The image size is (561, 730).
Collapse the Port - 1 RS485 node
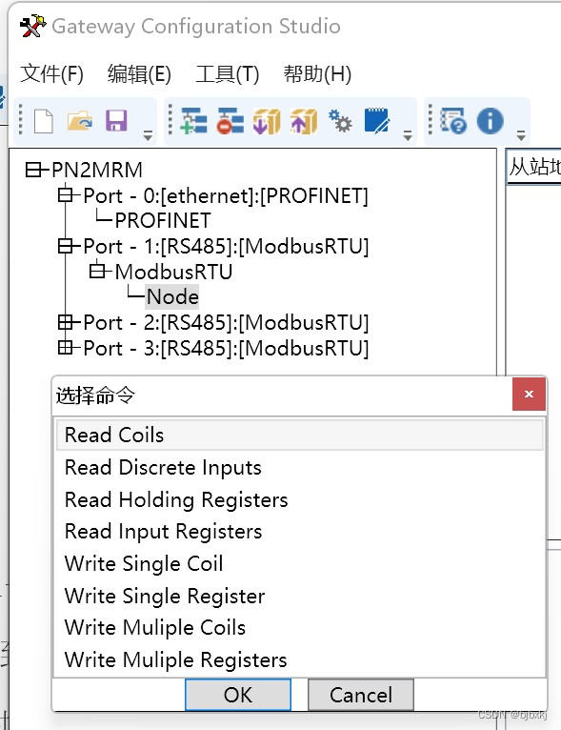coord(65,246)
